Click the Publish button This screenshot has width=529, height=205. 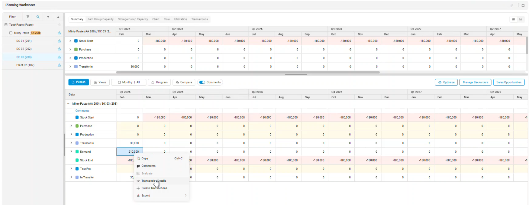[x=79, y=82]
